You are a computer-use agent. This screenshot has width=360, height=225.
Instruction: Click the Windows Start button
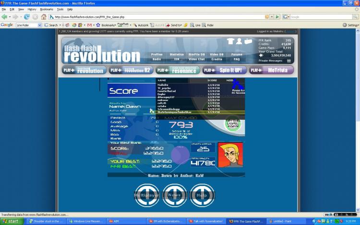click(12, 221)
